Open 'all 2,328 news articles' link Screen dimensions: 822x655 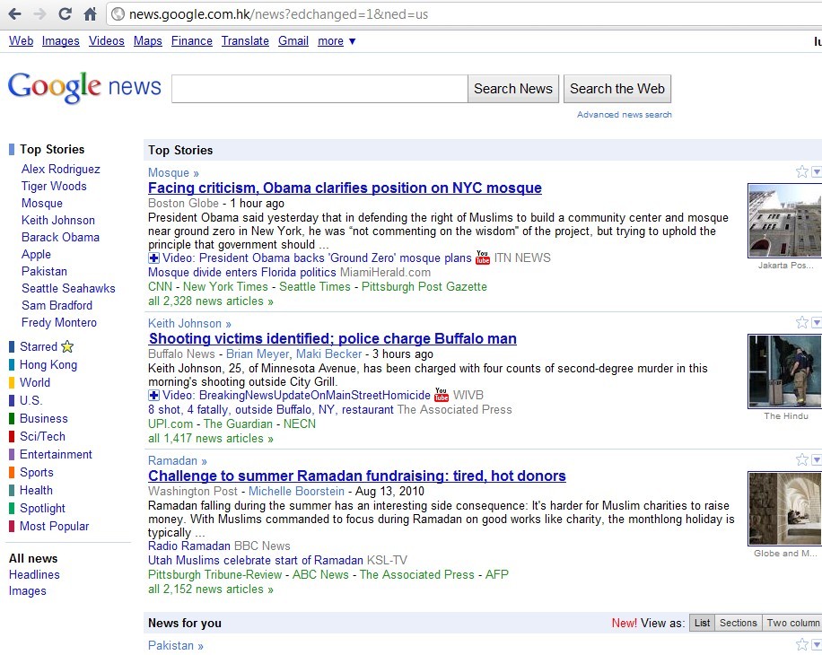(x=211, y=301)
